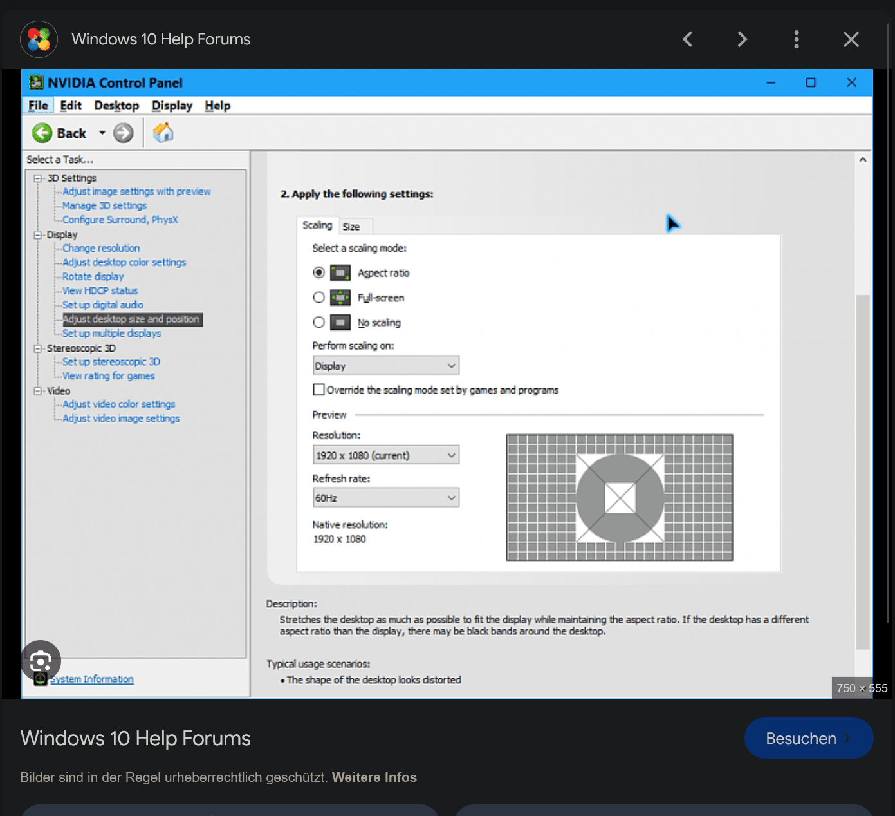Open Adjust video image settings
This screenshot has width=895, height=816.
point(121,419)
